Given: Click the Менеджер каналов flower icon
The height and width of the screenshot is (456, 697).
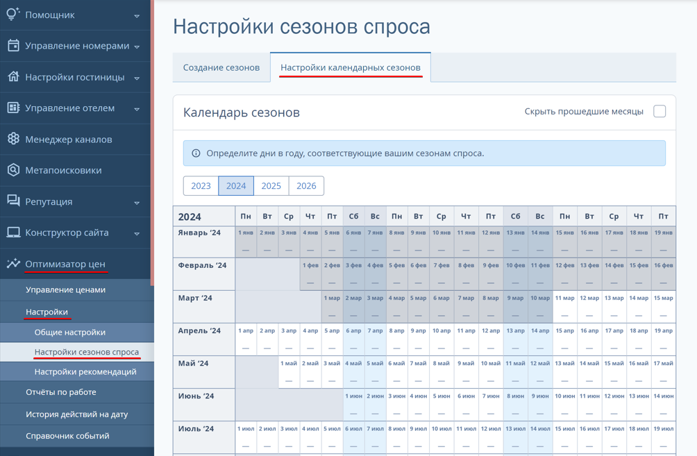Looking at the screenshot, I should 13,139.
